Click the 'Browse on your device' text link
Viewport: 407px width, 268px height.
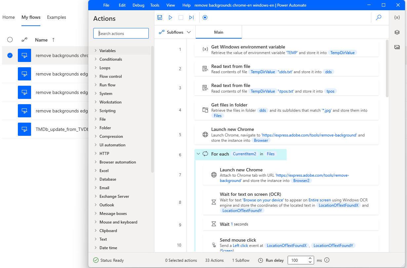click(x=263, y=200)
